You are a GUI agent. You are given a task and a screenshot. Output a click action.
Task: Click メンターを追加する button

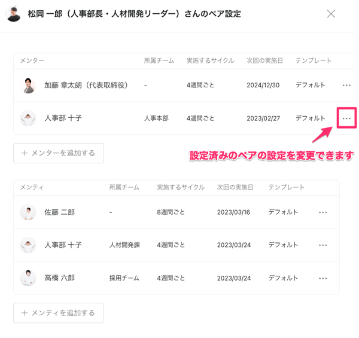click(x=59, y=153)
